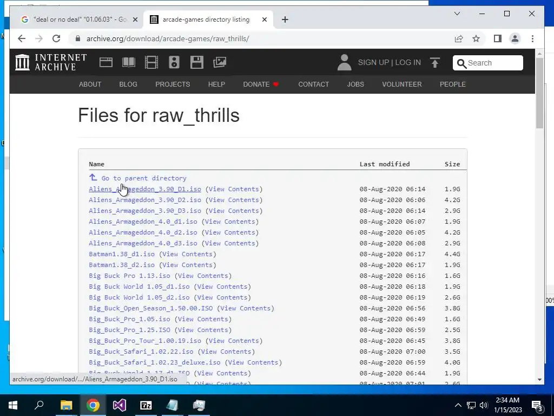Click the user avatar icon

(x=345, y=63)
